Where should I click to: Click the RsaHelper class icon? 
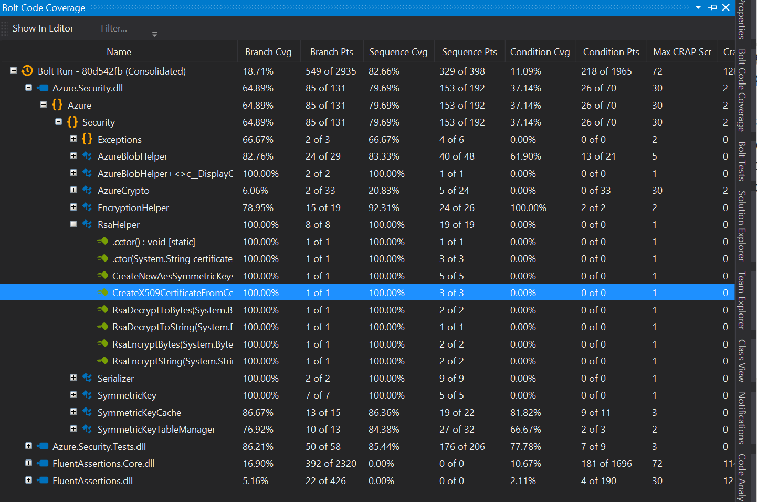[x=87, y=224]
